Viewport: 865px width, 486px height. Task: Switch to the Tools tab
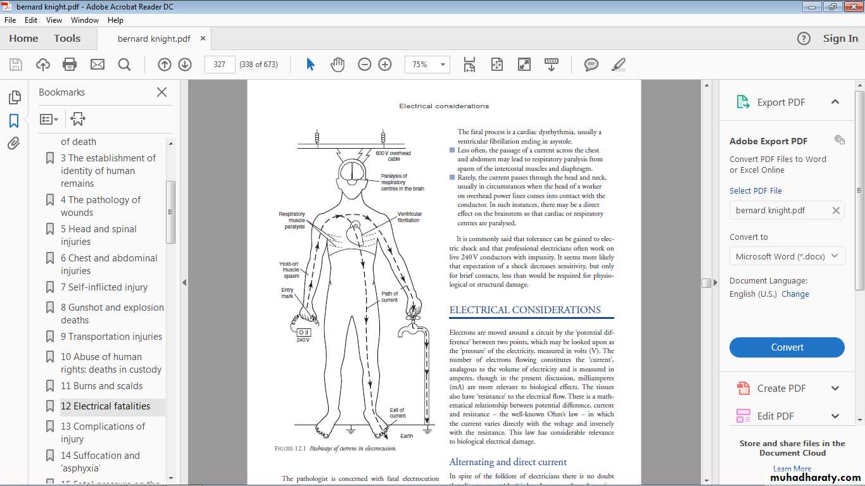pos(67,39)
